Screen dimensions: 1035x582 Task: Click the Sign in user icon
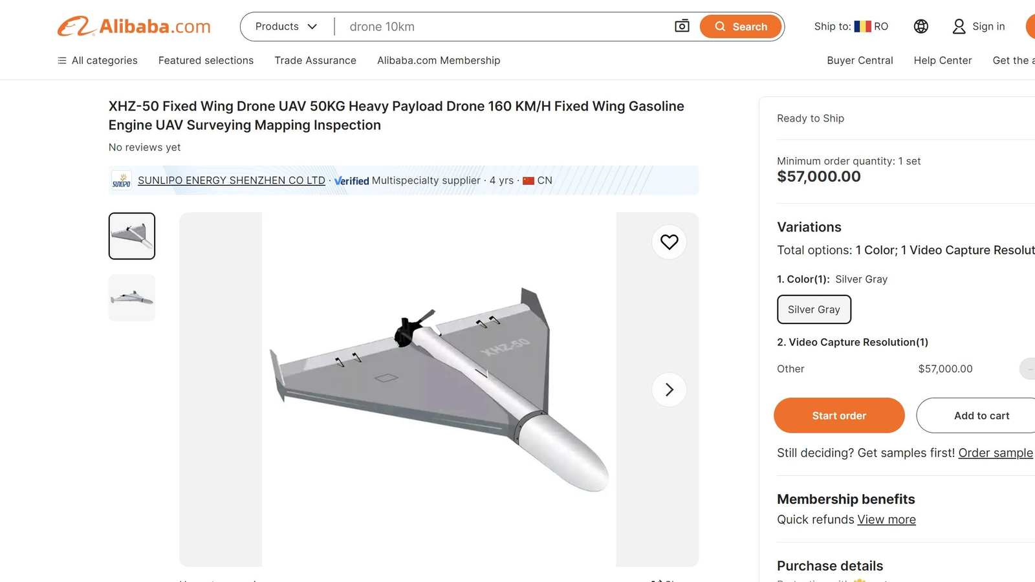[959, 27]
